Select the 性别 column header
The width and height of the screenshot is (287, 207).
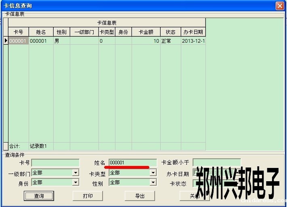coord(61,32)
